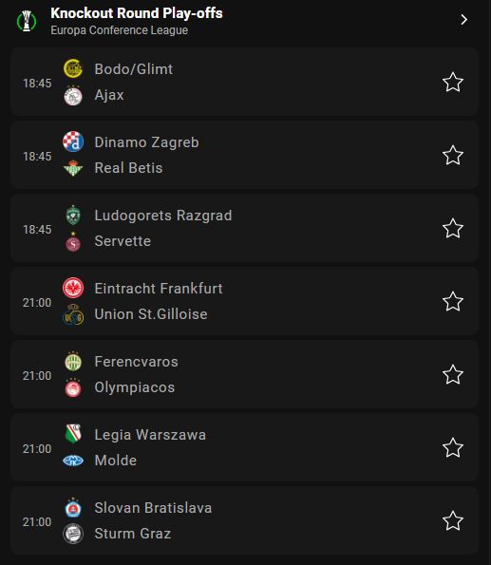Click the Europa Conference League trophy icon
This screenshot has height=565, width=491.
click(x=27, y=21)
